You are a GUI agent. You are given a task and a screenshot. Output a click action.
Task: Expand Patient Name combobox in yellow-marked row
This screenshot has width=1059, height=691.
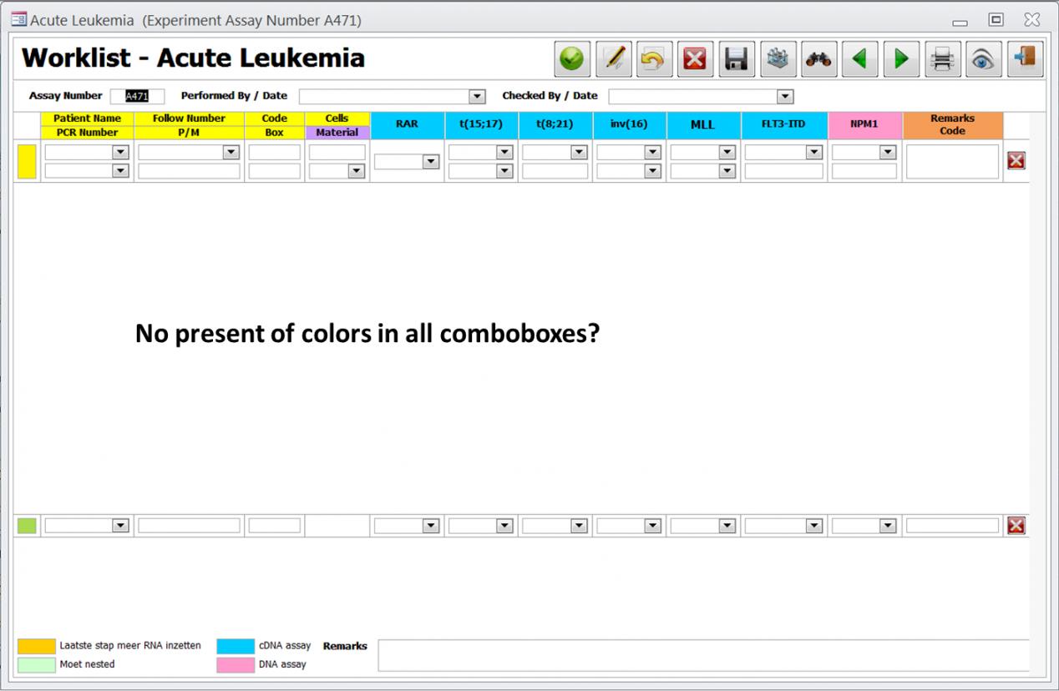pos(120,153)
